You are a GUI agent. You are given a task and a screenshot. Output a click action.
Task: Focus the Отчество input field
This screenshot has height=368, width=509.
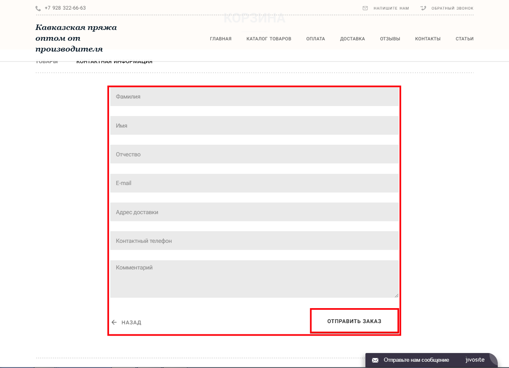(x=254, y=154)
